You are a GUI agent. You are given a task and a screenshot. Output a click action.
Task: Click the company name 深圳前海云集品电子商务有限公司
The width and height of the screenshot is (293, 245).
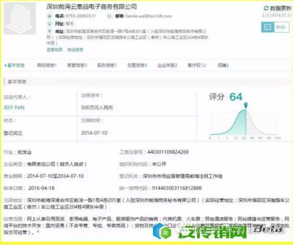(x=92, y=7)
